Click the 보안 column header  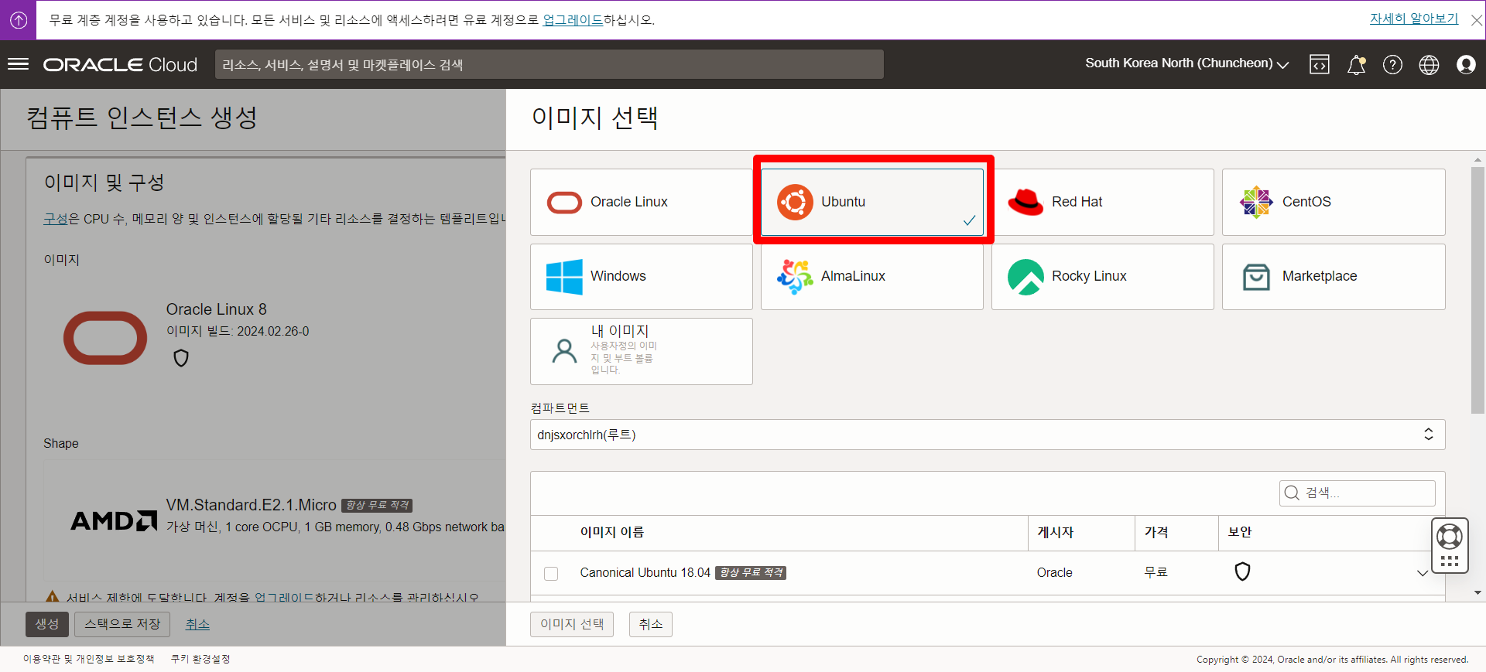1240,532
